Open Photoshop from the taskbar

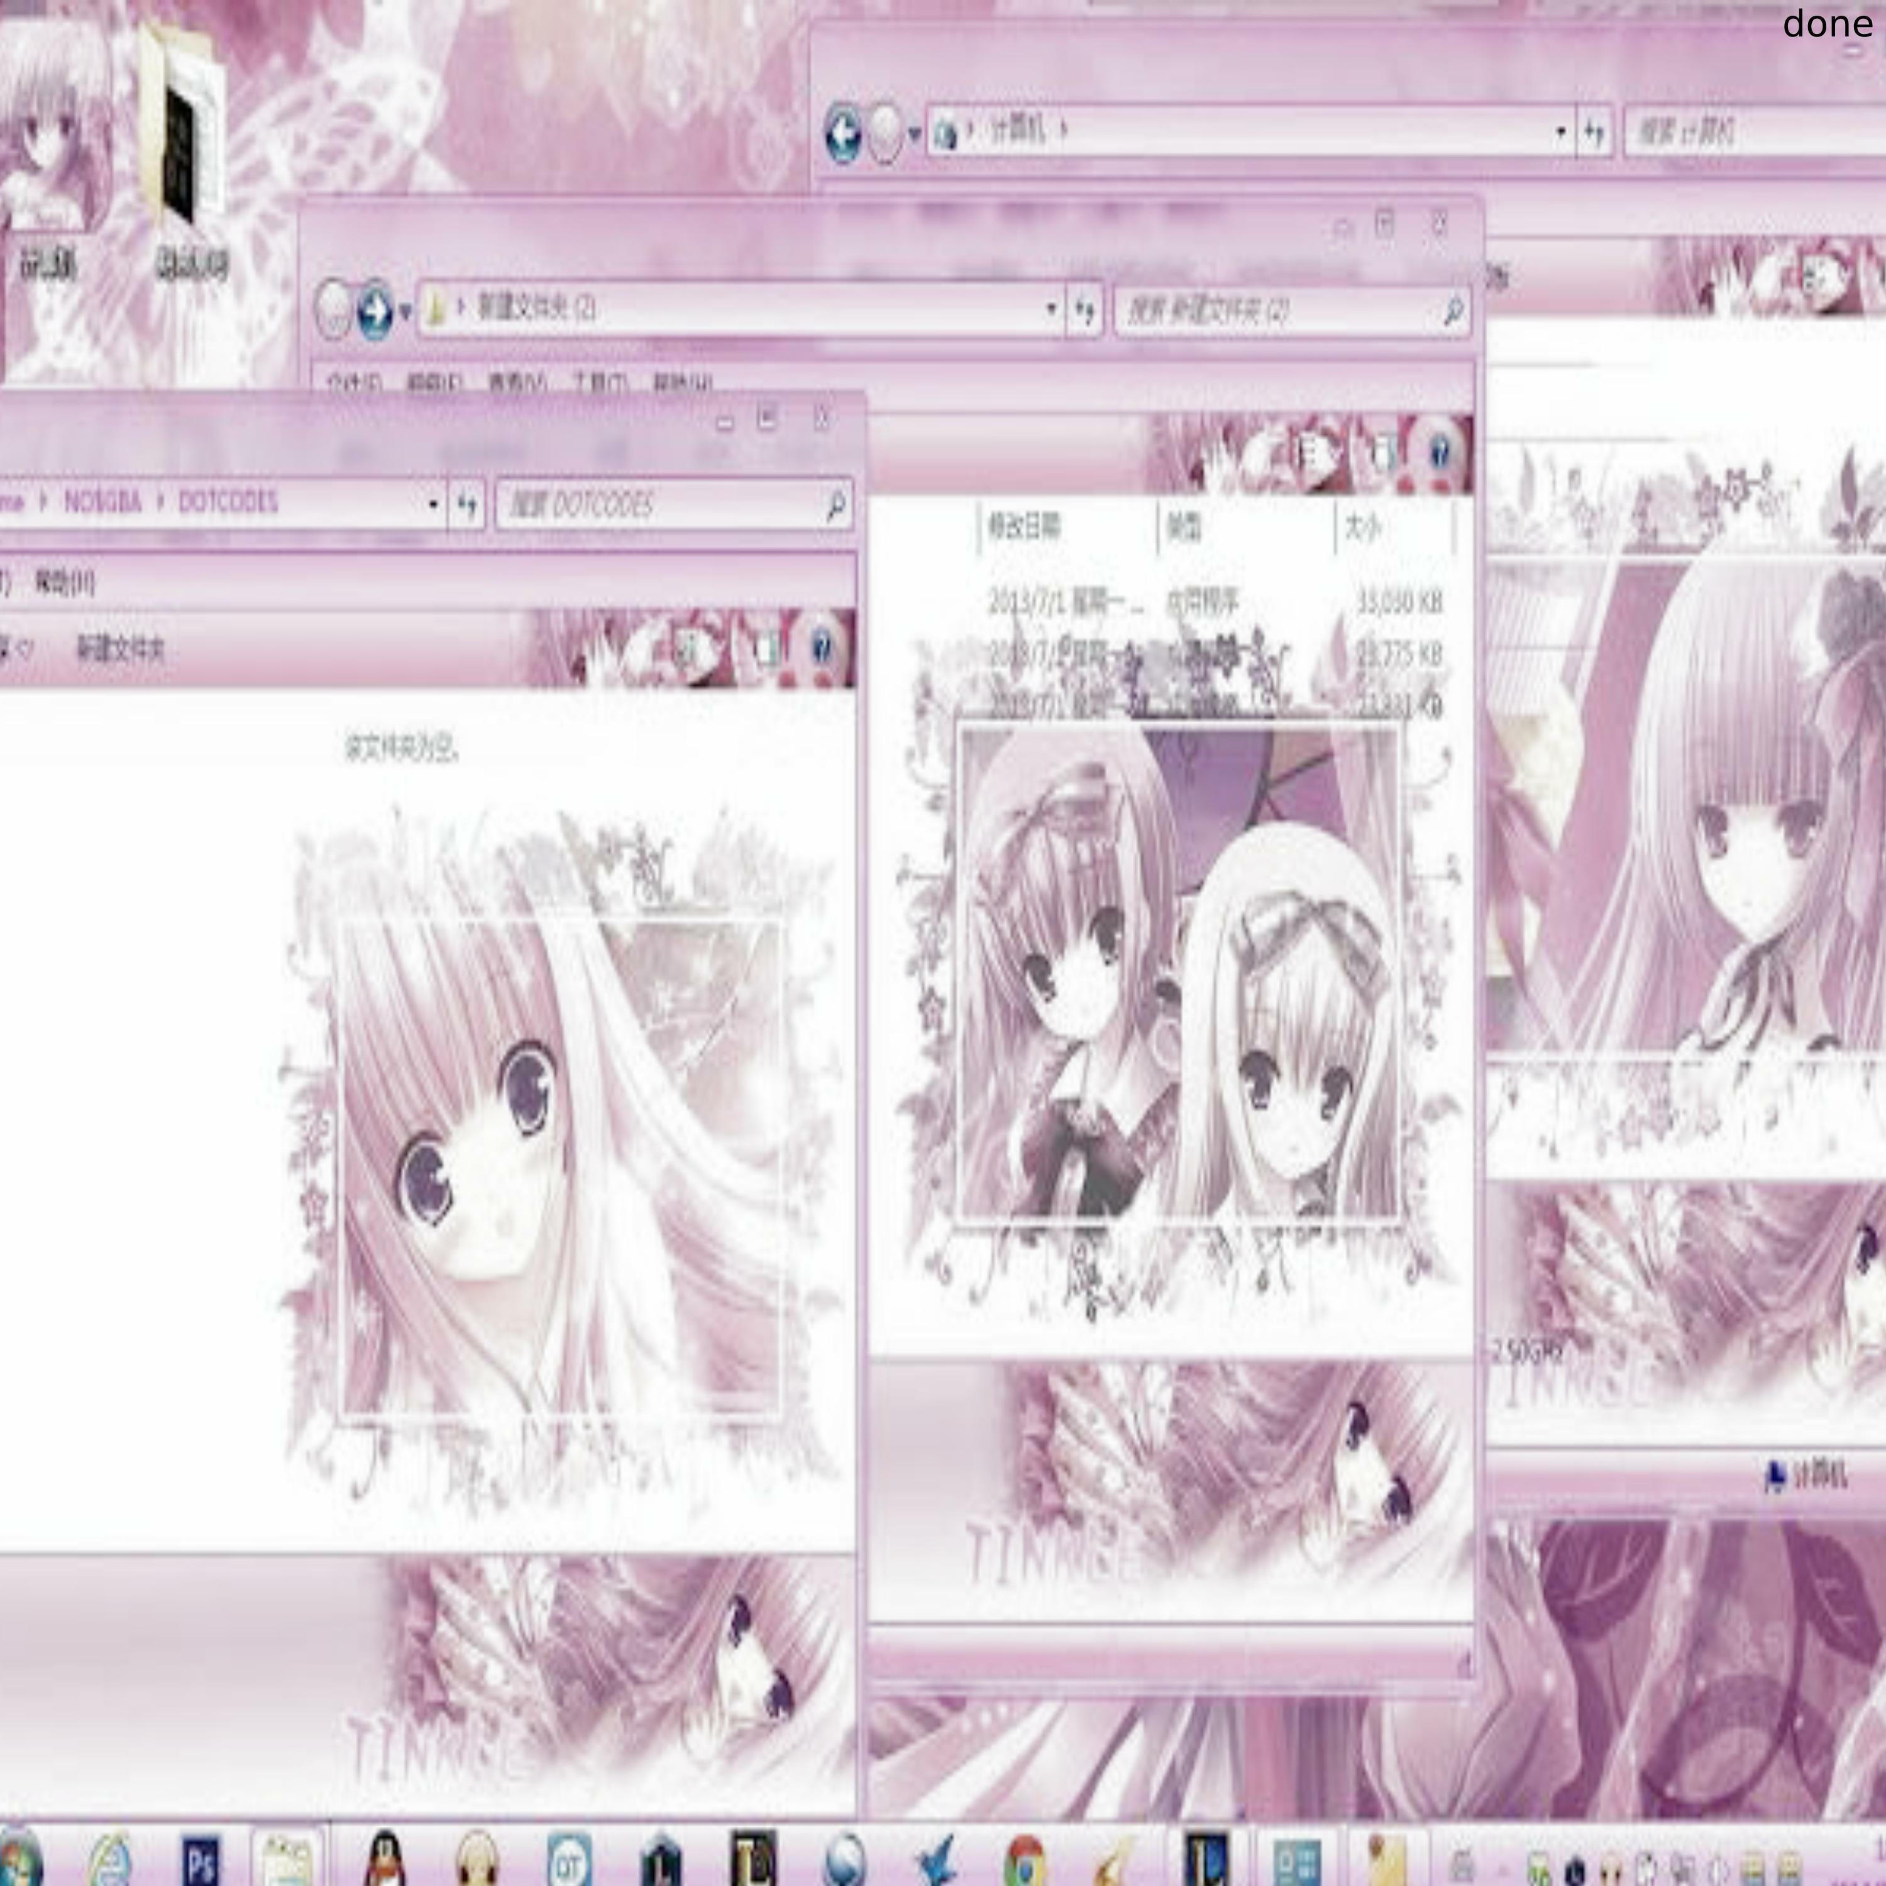pos(200,1860)
